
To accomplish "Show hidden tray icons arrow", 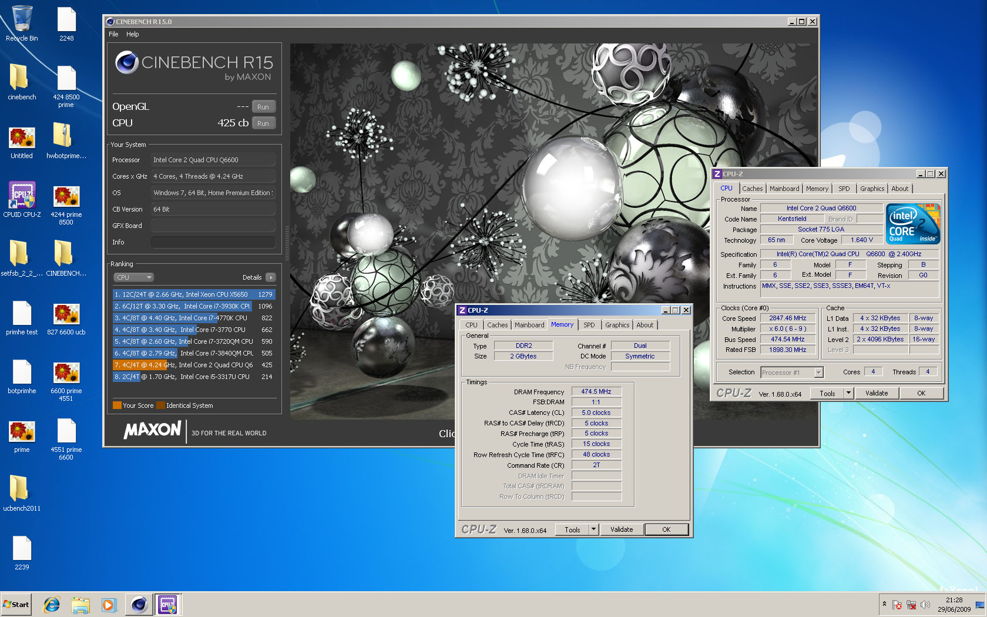I will (884, 604).
